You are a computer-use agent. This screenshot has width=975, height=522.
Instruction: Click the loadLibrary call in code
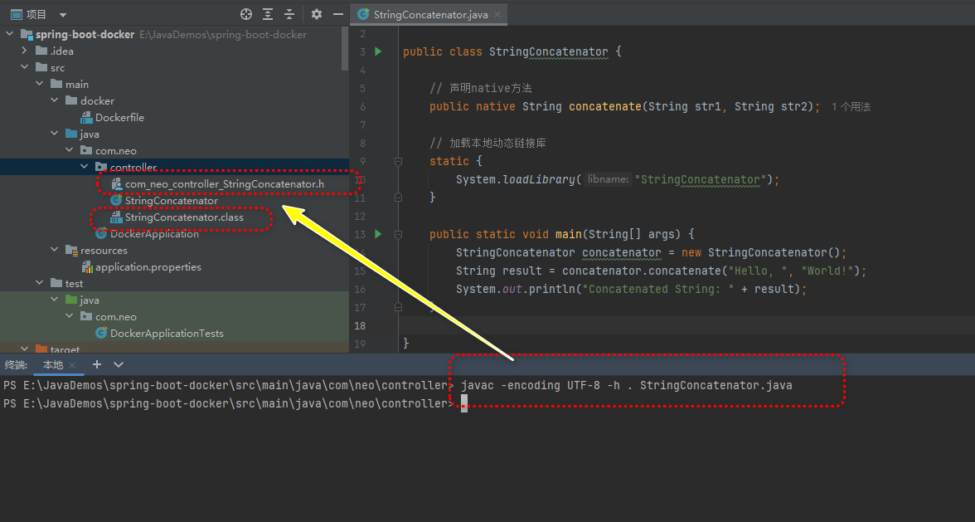click(539, 179)
